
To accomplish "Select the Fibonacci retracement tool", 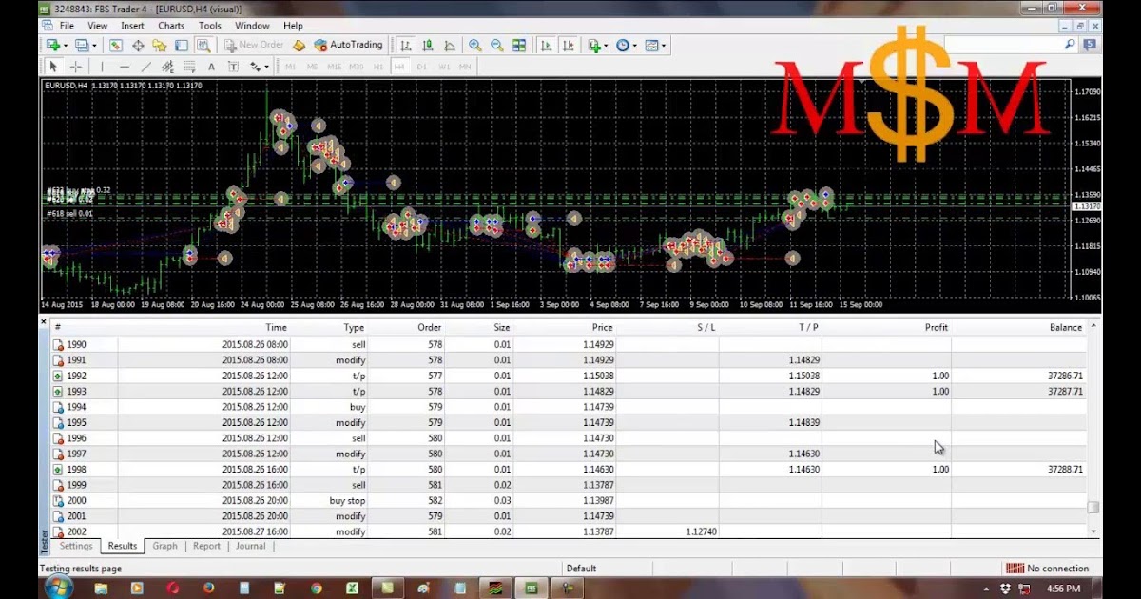I will pyautogui.click(x=189, y=67).
